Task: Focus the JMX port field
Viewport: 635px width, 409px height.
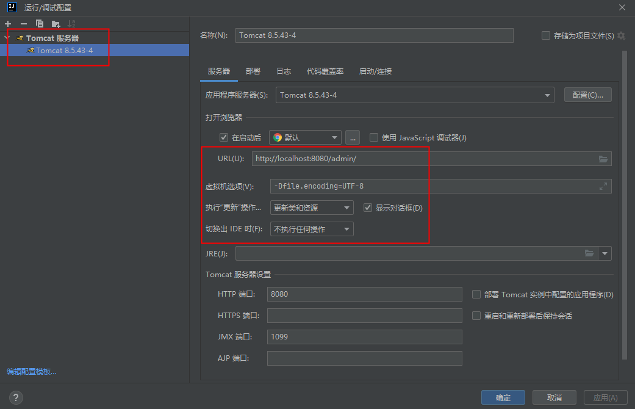Action: tap(365, 337)
